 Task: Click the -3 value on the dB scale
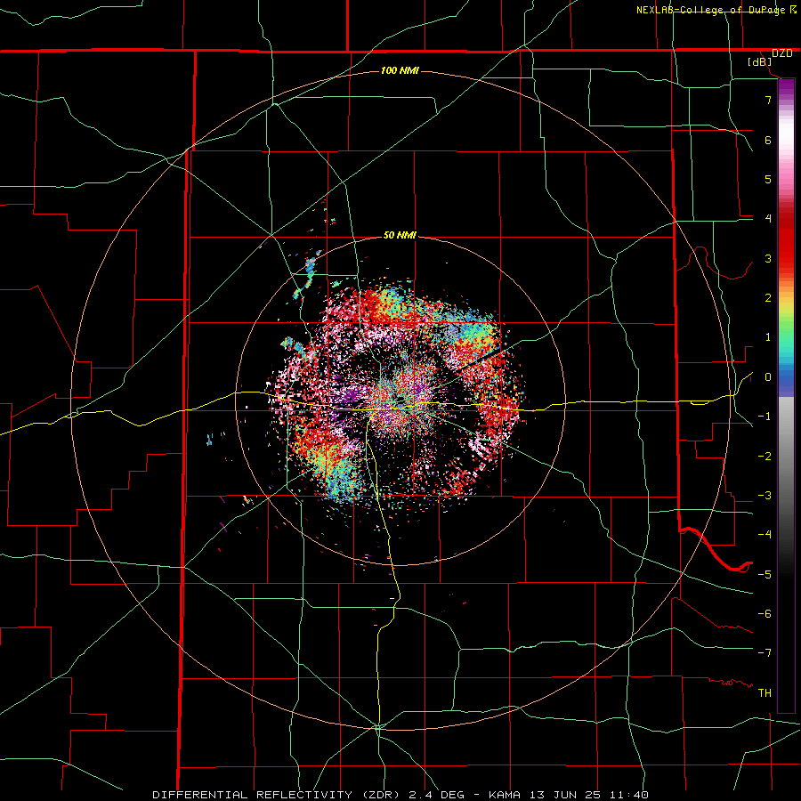tap(765, 496)
